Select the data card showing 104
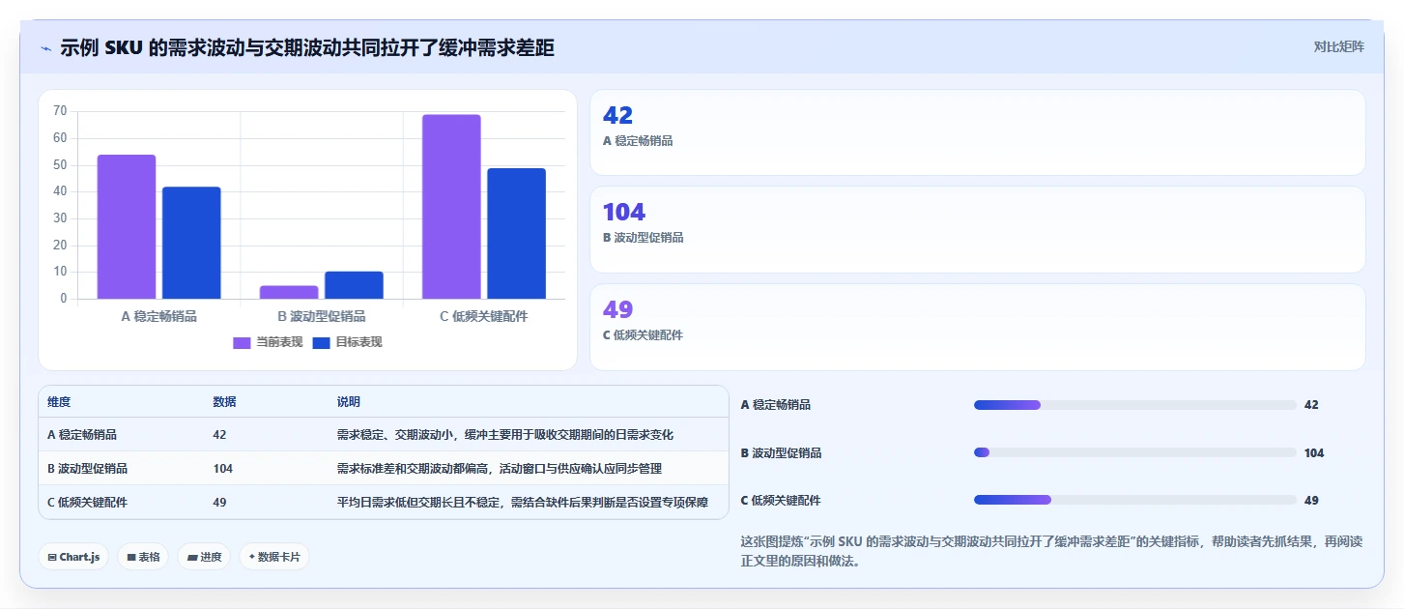The image size is (1404, 609). point(977,229)
